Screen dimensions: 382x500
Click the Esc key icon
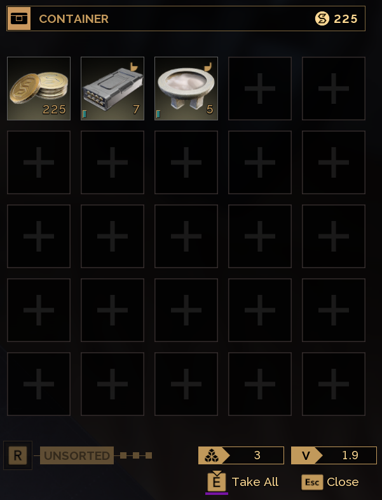pyautogui.click(x=312, y=482)
